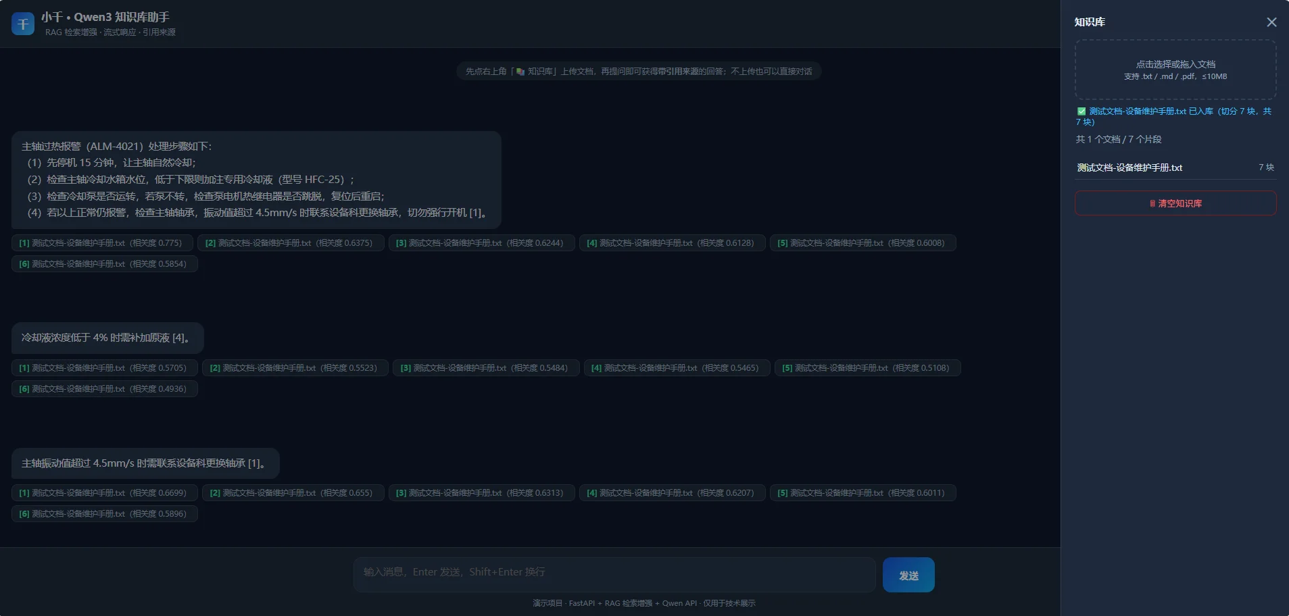Click the RAG 检索增强 subtitle text
Screen dimensions: 1289x616
(x=110, y=32)
